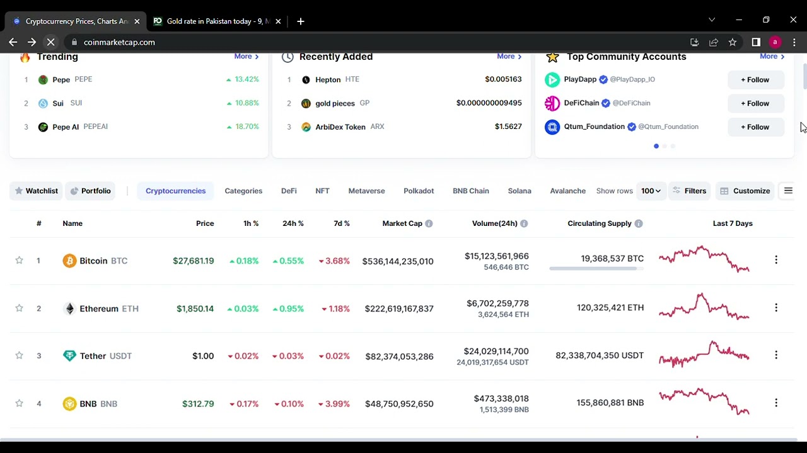
Task: Click the Qtum_Foundation avatar icon
Action: pyautogui.click(x=552, y=127)
